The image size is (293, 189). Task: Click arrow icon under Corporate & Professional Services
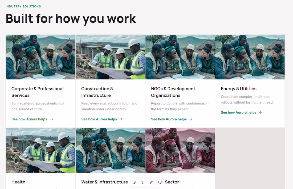52,119
